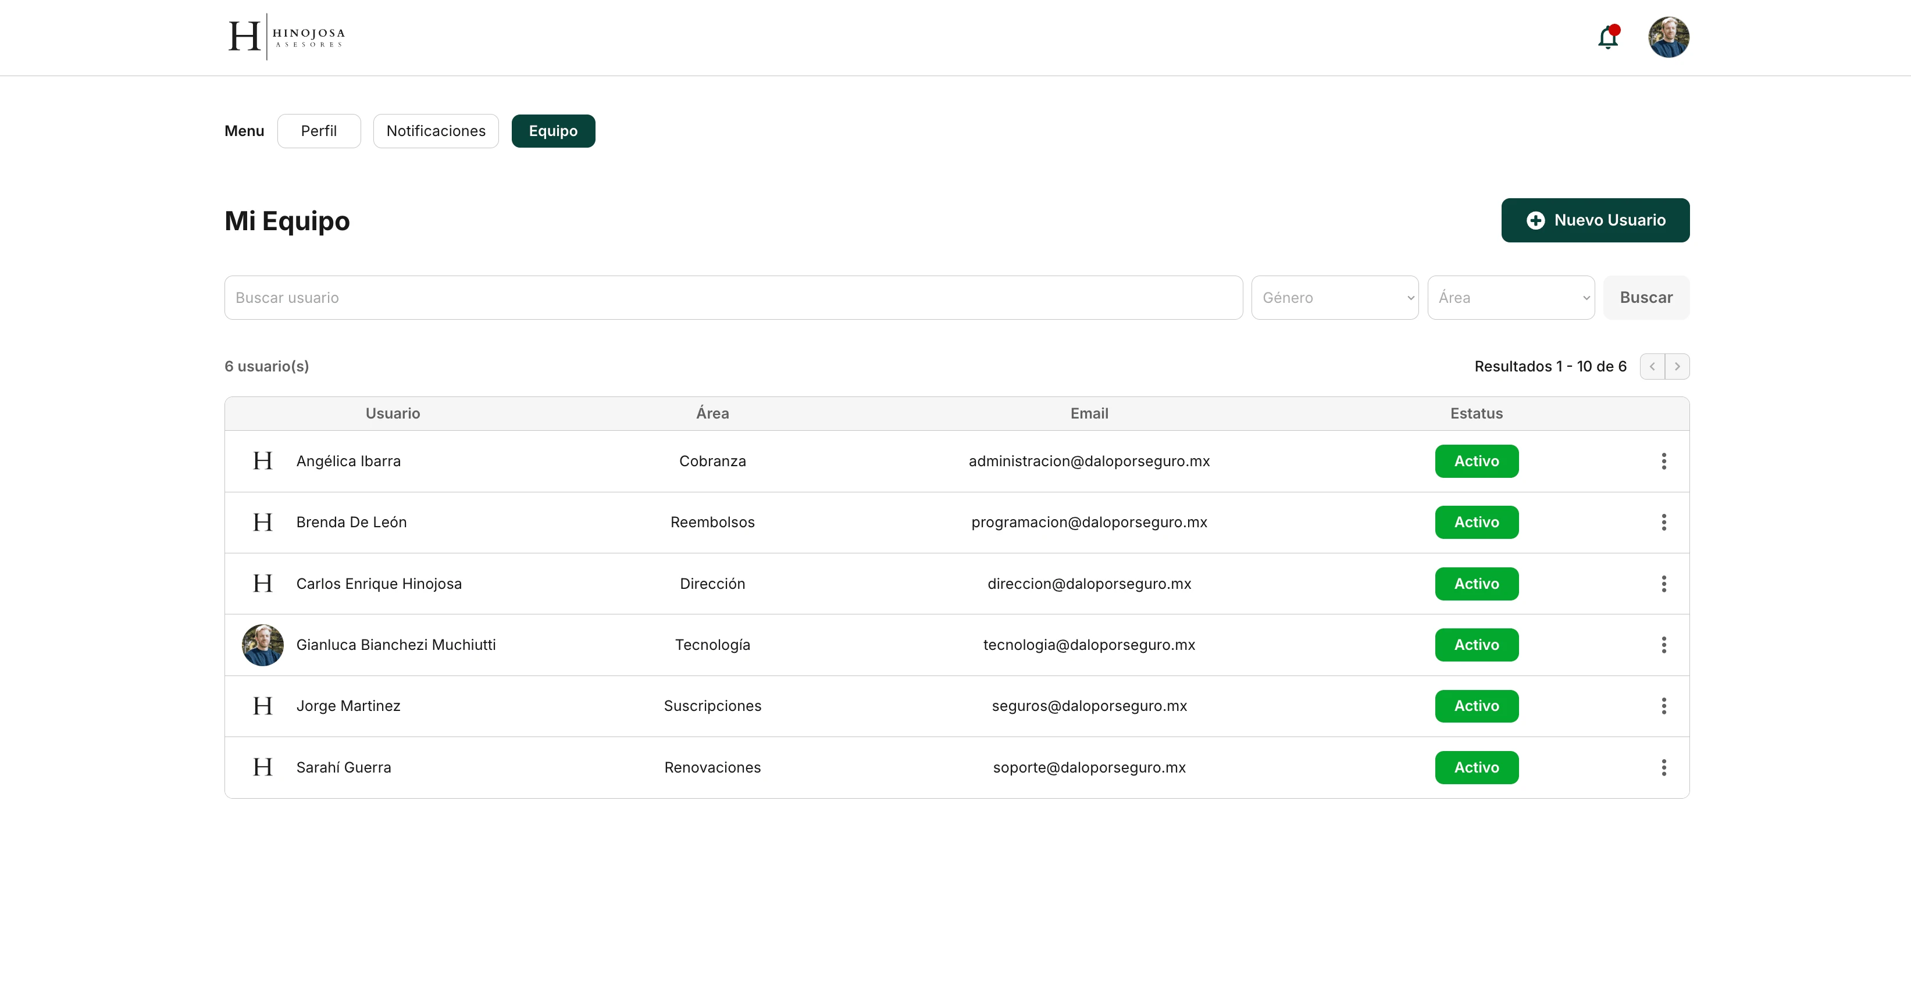Select the name Gianluca Bianchezi Muchiutti
1911x1001 pixels.
tap(395, 645)
